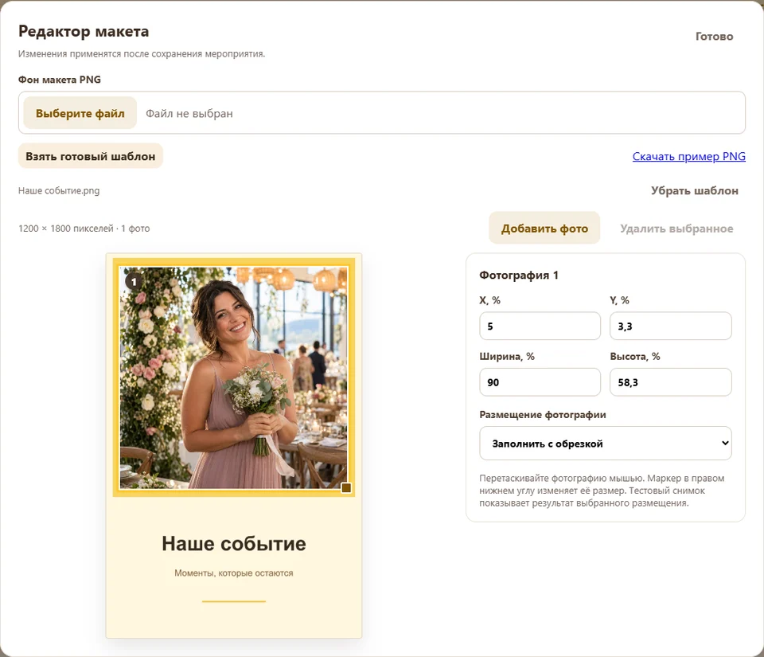Click the Редактор макета heading
The image size is (764, 657).
click(84, 31)
